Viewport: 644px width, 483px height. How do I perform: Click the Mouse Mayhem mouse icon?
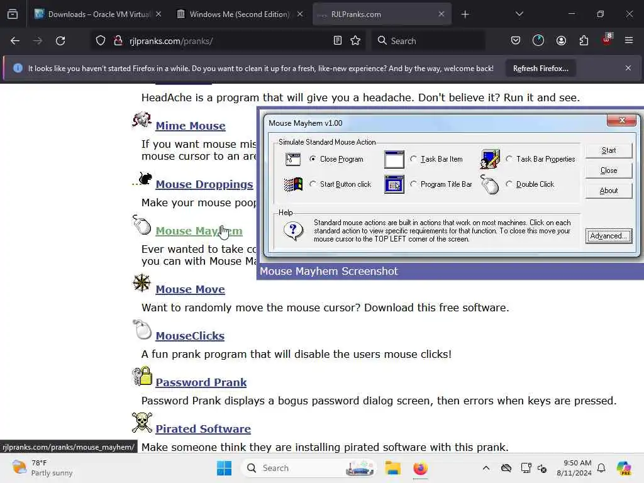[142, 225]
